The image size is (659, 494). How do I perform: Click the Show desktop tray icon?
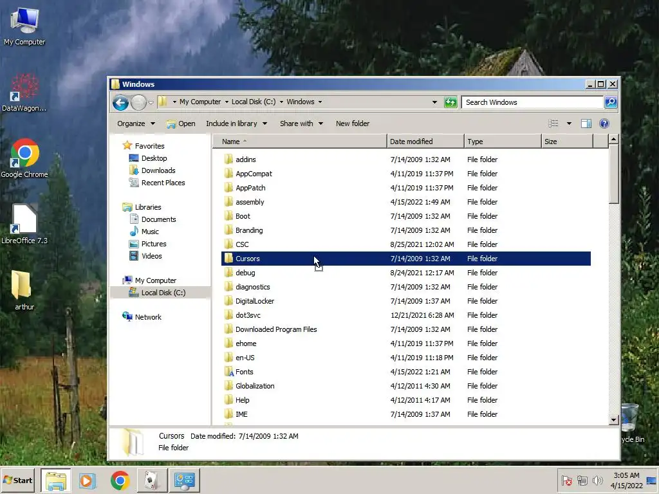(652, 480)
